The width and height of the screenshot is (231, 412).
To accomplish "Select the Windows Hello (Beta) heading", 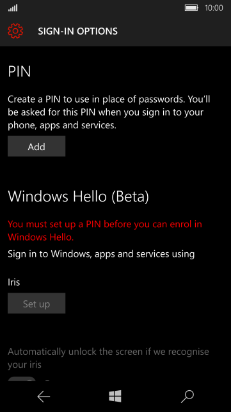I will [x=78, y=196].
